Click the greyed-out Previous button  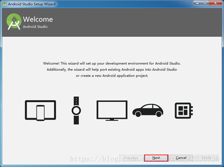(x=131, y=158)
